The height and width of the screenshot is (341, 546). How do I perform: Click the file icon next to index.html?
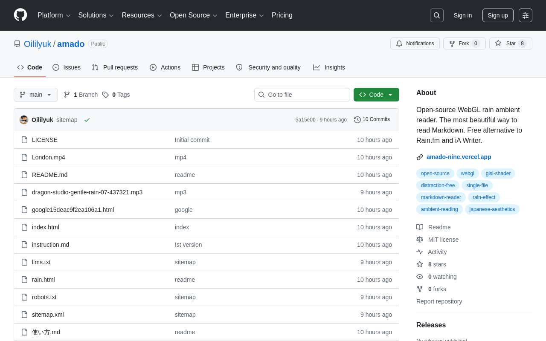pos(24,227)
